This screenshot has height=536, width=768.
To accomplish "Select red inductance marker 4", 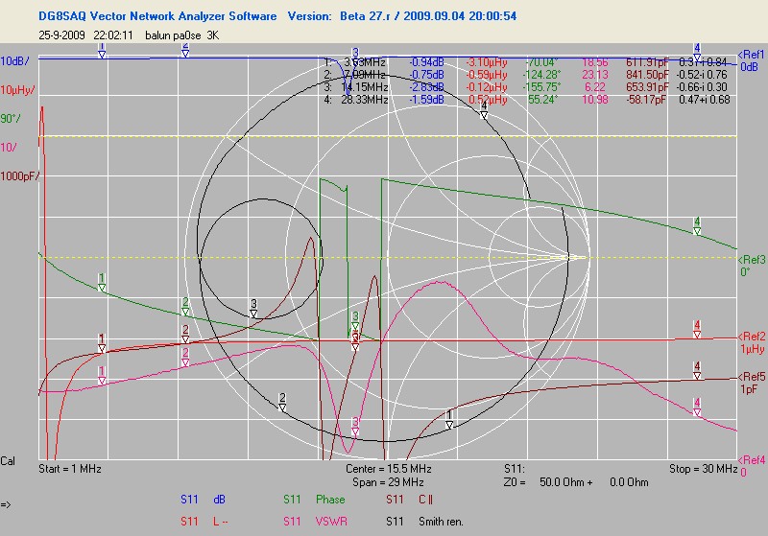I will tap(697, 330).
